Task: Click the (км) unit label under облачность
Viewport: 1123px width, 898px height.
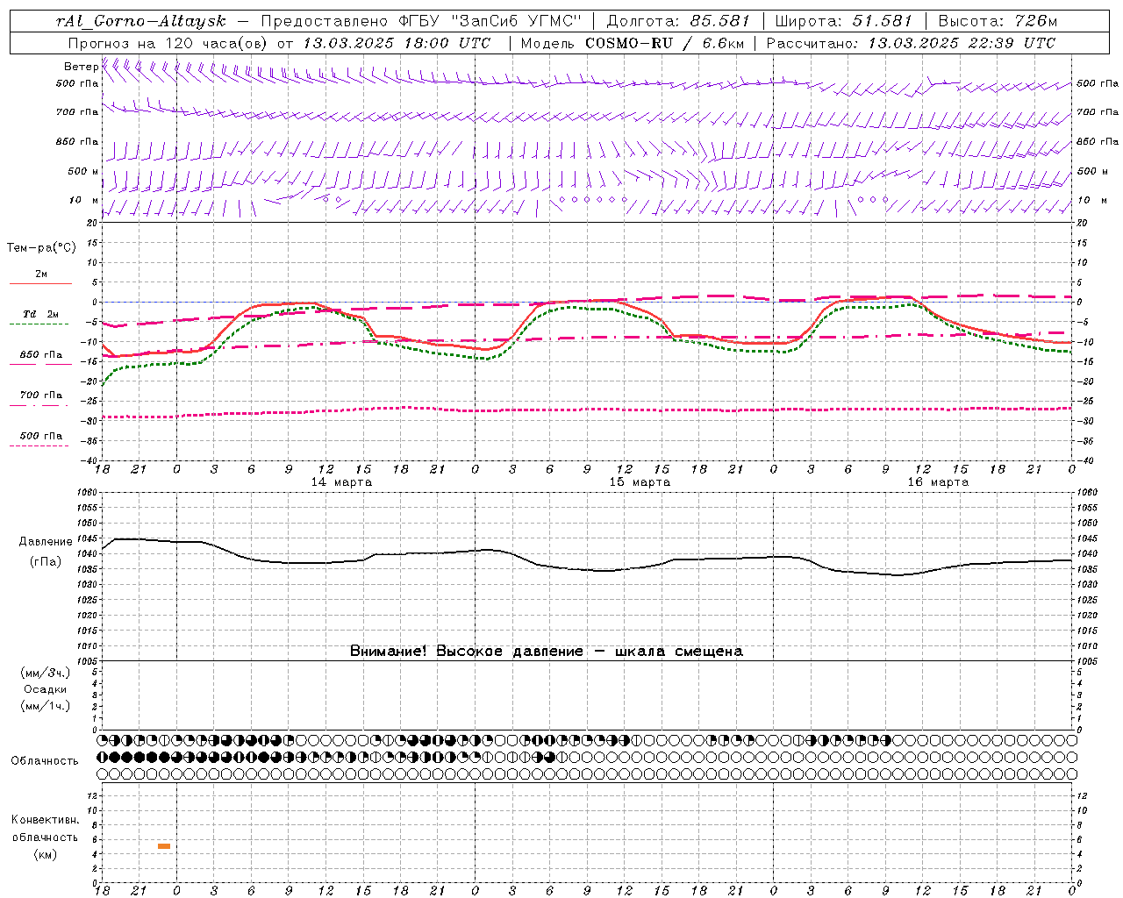Action: (45, 854)
